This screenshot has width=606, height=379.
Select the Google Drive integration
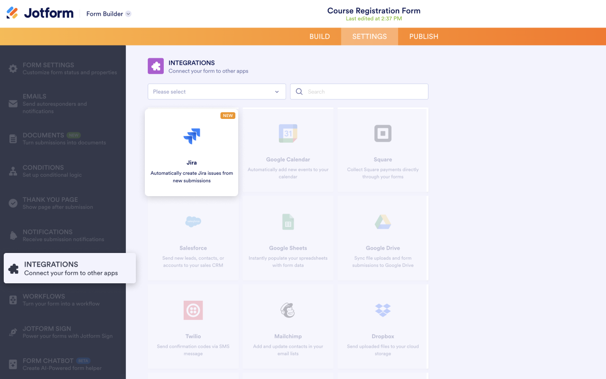(383, 238)
